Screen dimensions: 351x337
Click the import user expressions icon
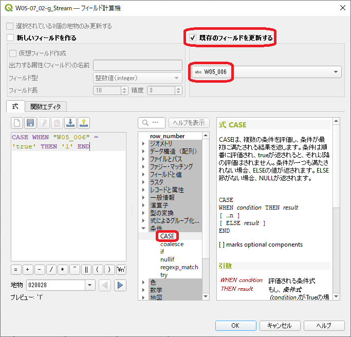[70, 123]
